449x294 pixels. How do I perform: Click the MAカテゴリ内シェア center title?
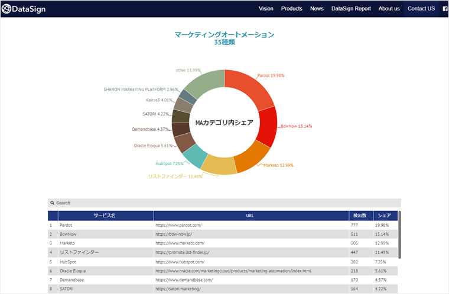224,123
